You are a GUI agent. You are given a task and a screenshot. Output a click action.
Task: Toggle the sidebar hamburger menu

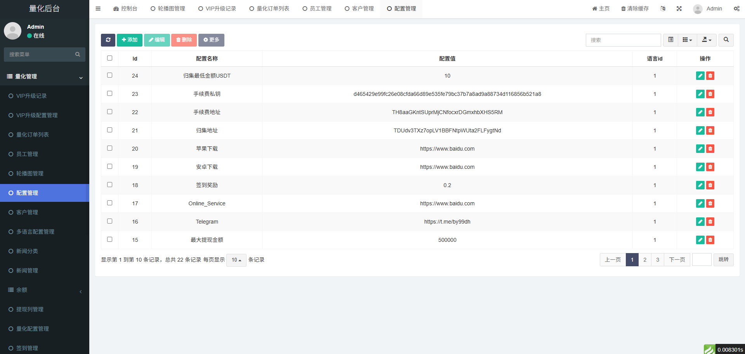pos(98,9)
